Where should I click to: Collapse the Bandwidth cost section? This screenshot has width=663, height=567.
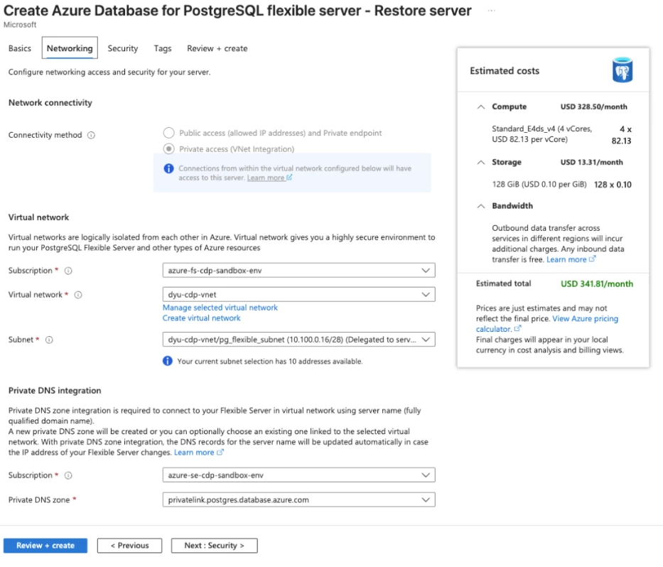481,206
